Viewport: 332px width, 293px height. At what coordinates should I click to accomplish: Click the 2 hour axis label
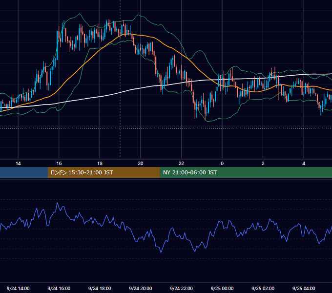(x=263, y=164)
